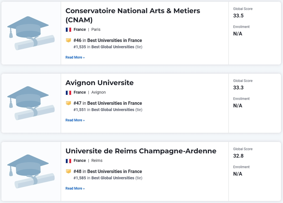This screenshot has width=283, height=203.
Task: Click the CNAM graduation cap thumbnail
Action: pyautogui.click(x=31, y=33)
